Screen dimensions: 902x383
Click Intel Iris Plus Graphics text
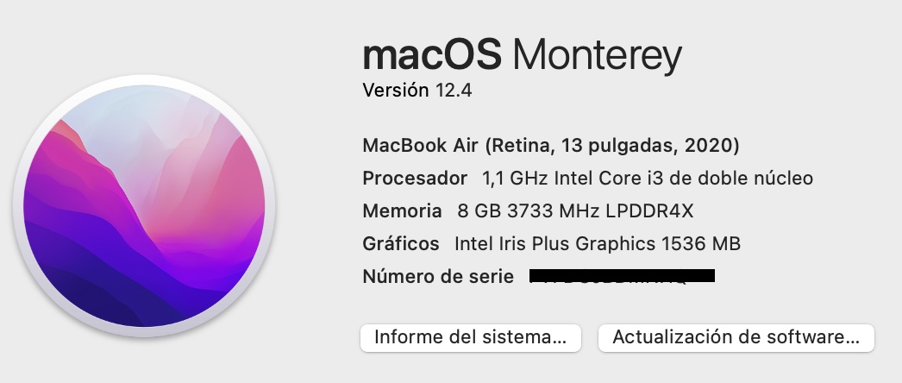click(554, 244)
